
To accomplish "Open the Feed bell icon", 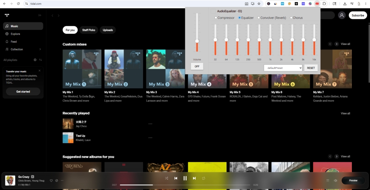I will point(7,41).
